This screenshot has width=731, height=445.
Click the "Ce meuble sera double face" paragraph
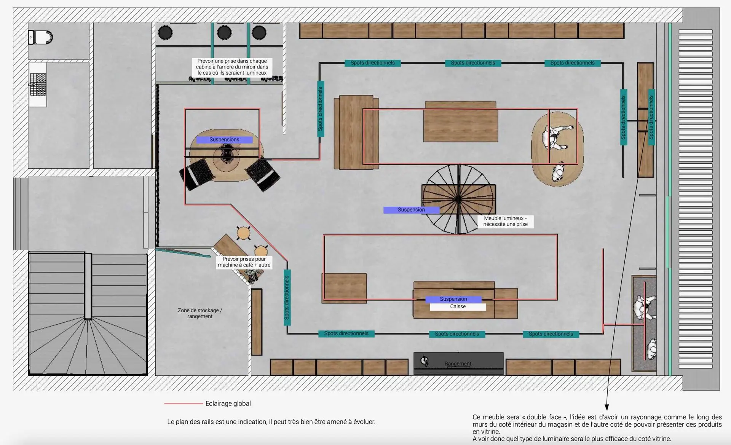coord(597,428)
